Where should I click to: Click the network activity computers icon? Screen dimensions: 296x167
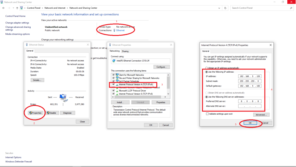(x=63, y=98)
